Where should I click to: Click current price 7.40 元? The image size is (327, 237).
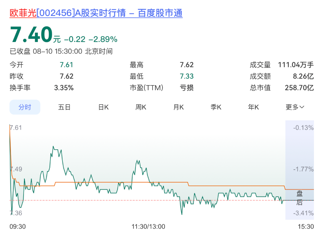point(35,34)
